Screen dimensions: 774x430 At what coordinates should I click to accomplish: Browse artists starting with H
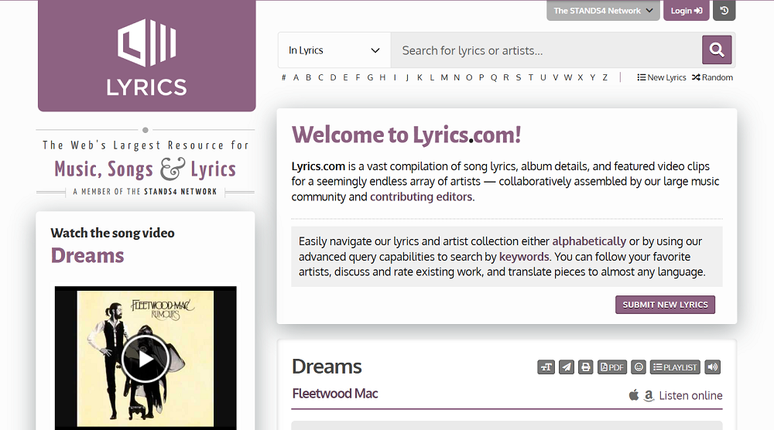pos(382,77)
